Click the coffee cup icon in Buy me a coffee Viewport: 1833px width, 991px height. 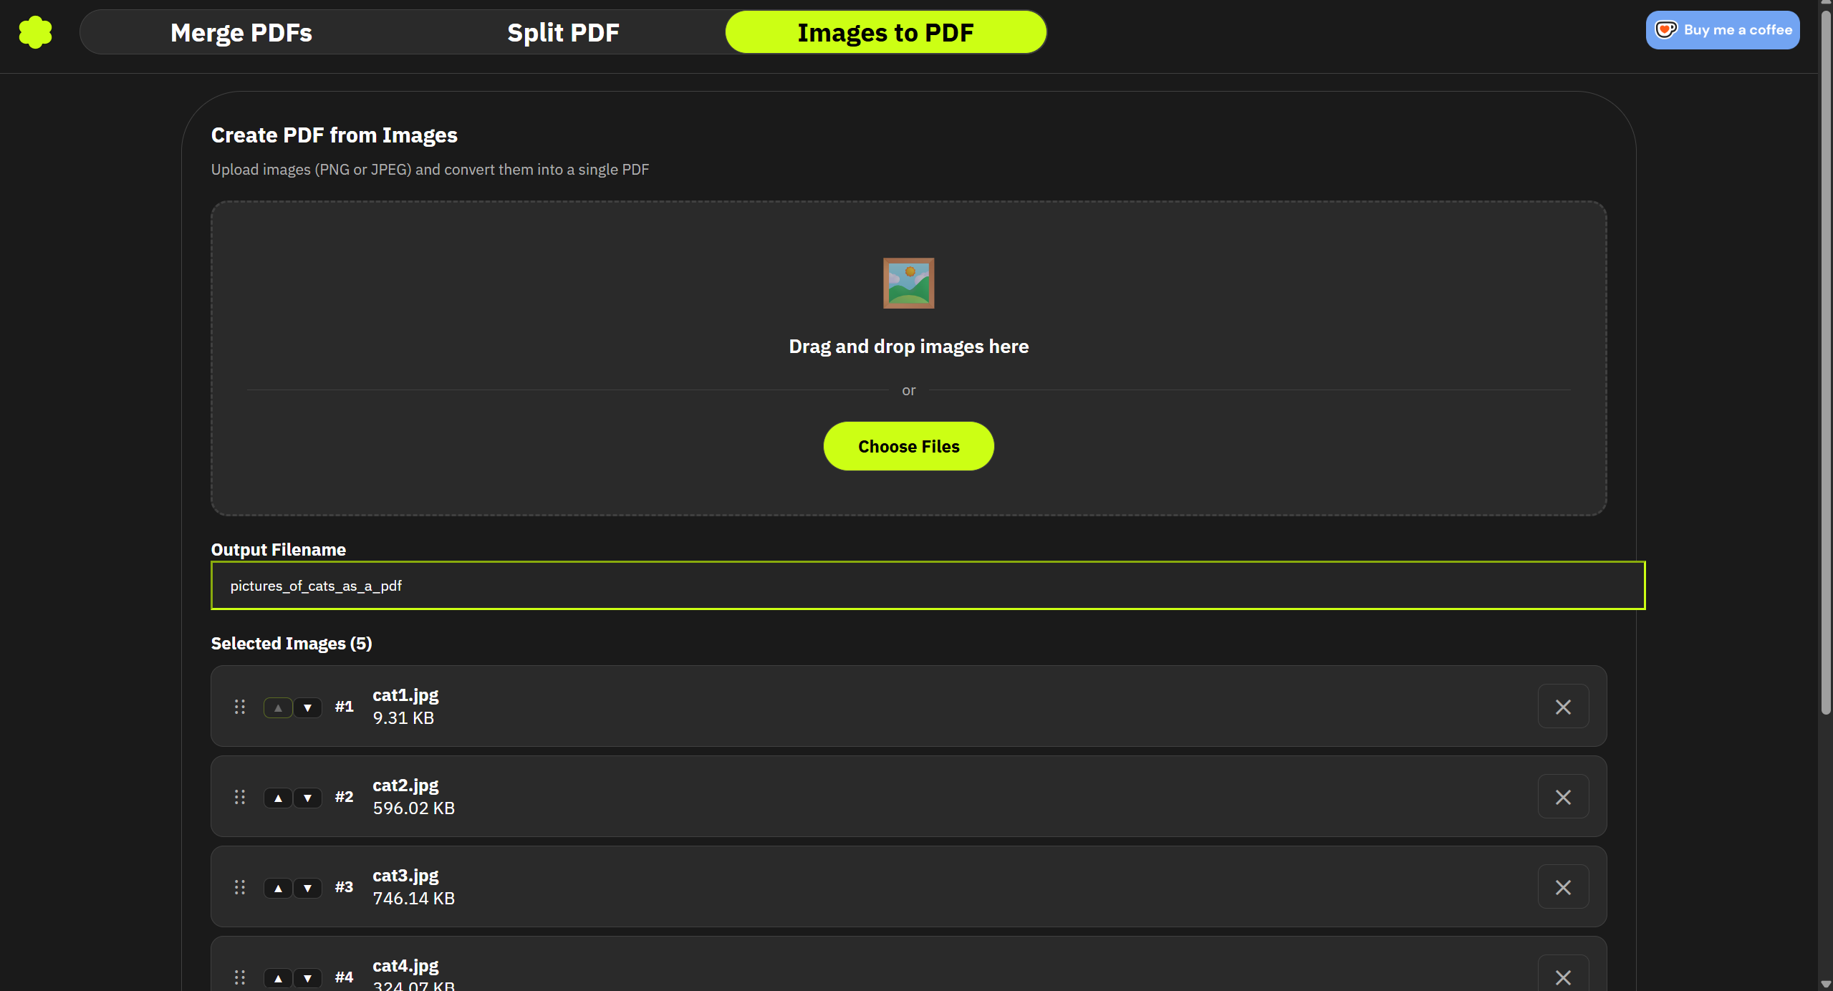click(1666, 29)
